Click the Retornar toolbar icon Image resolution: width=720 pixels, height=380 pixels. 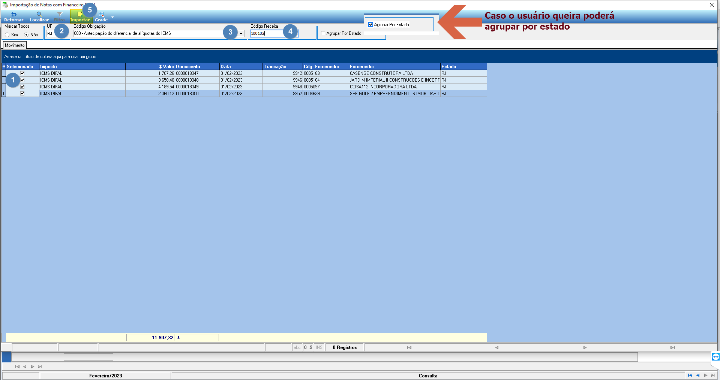click(13, 16)
